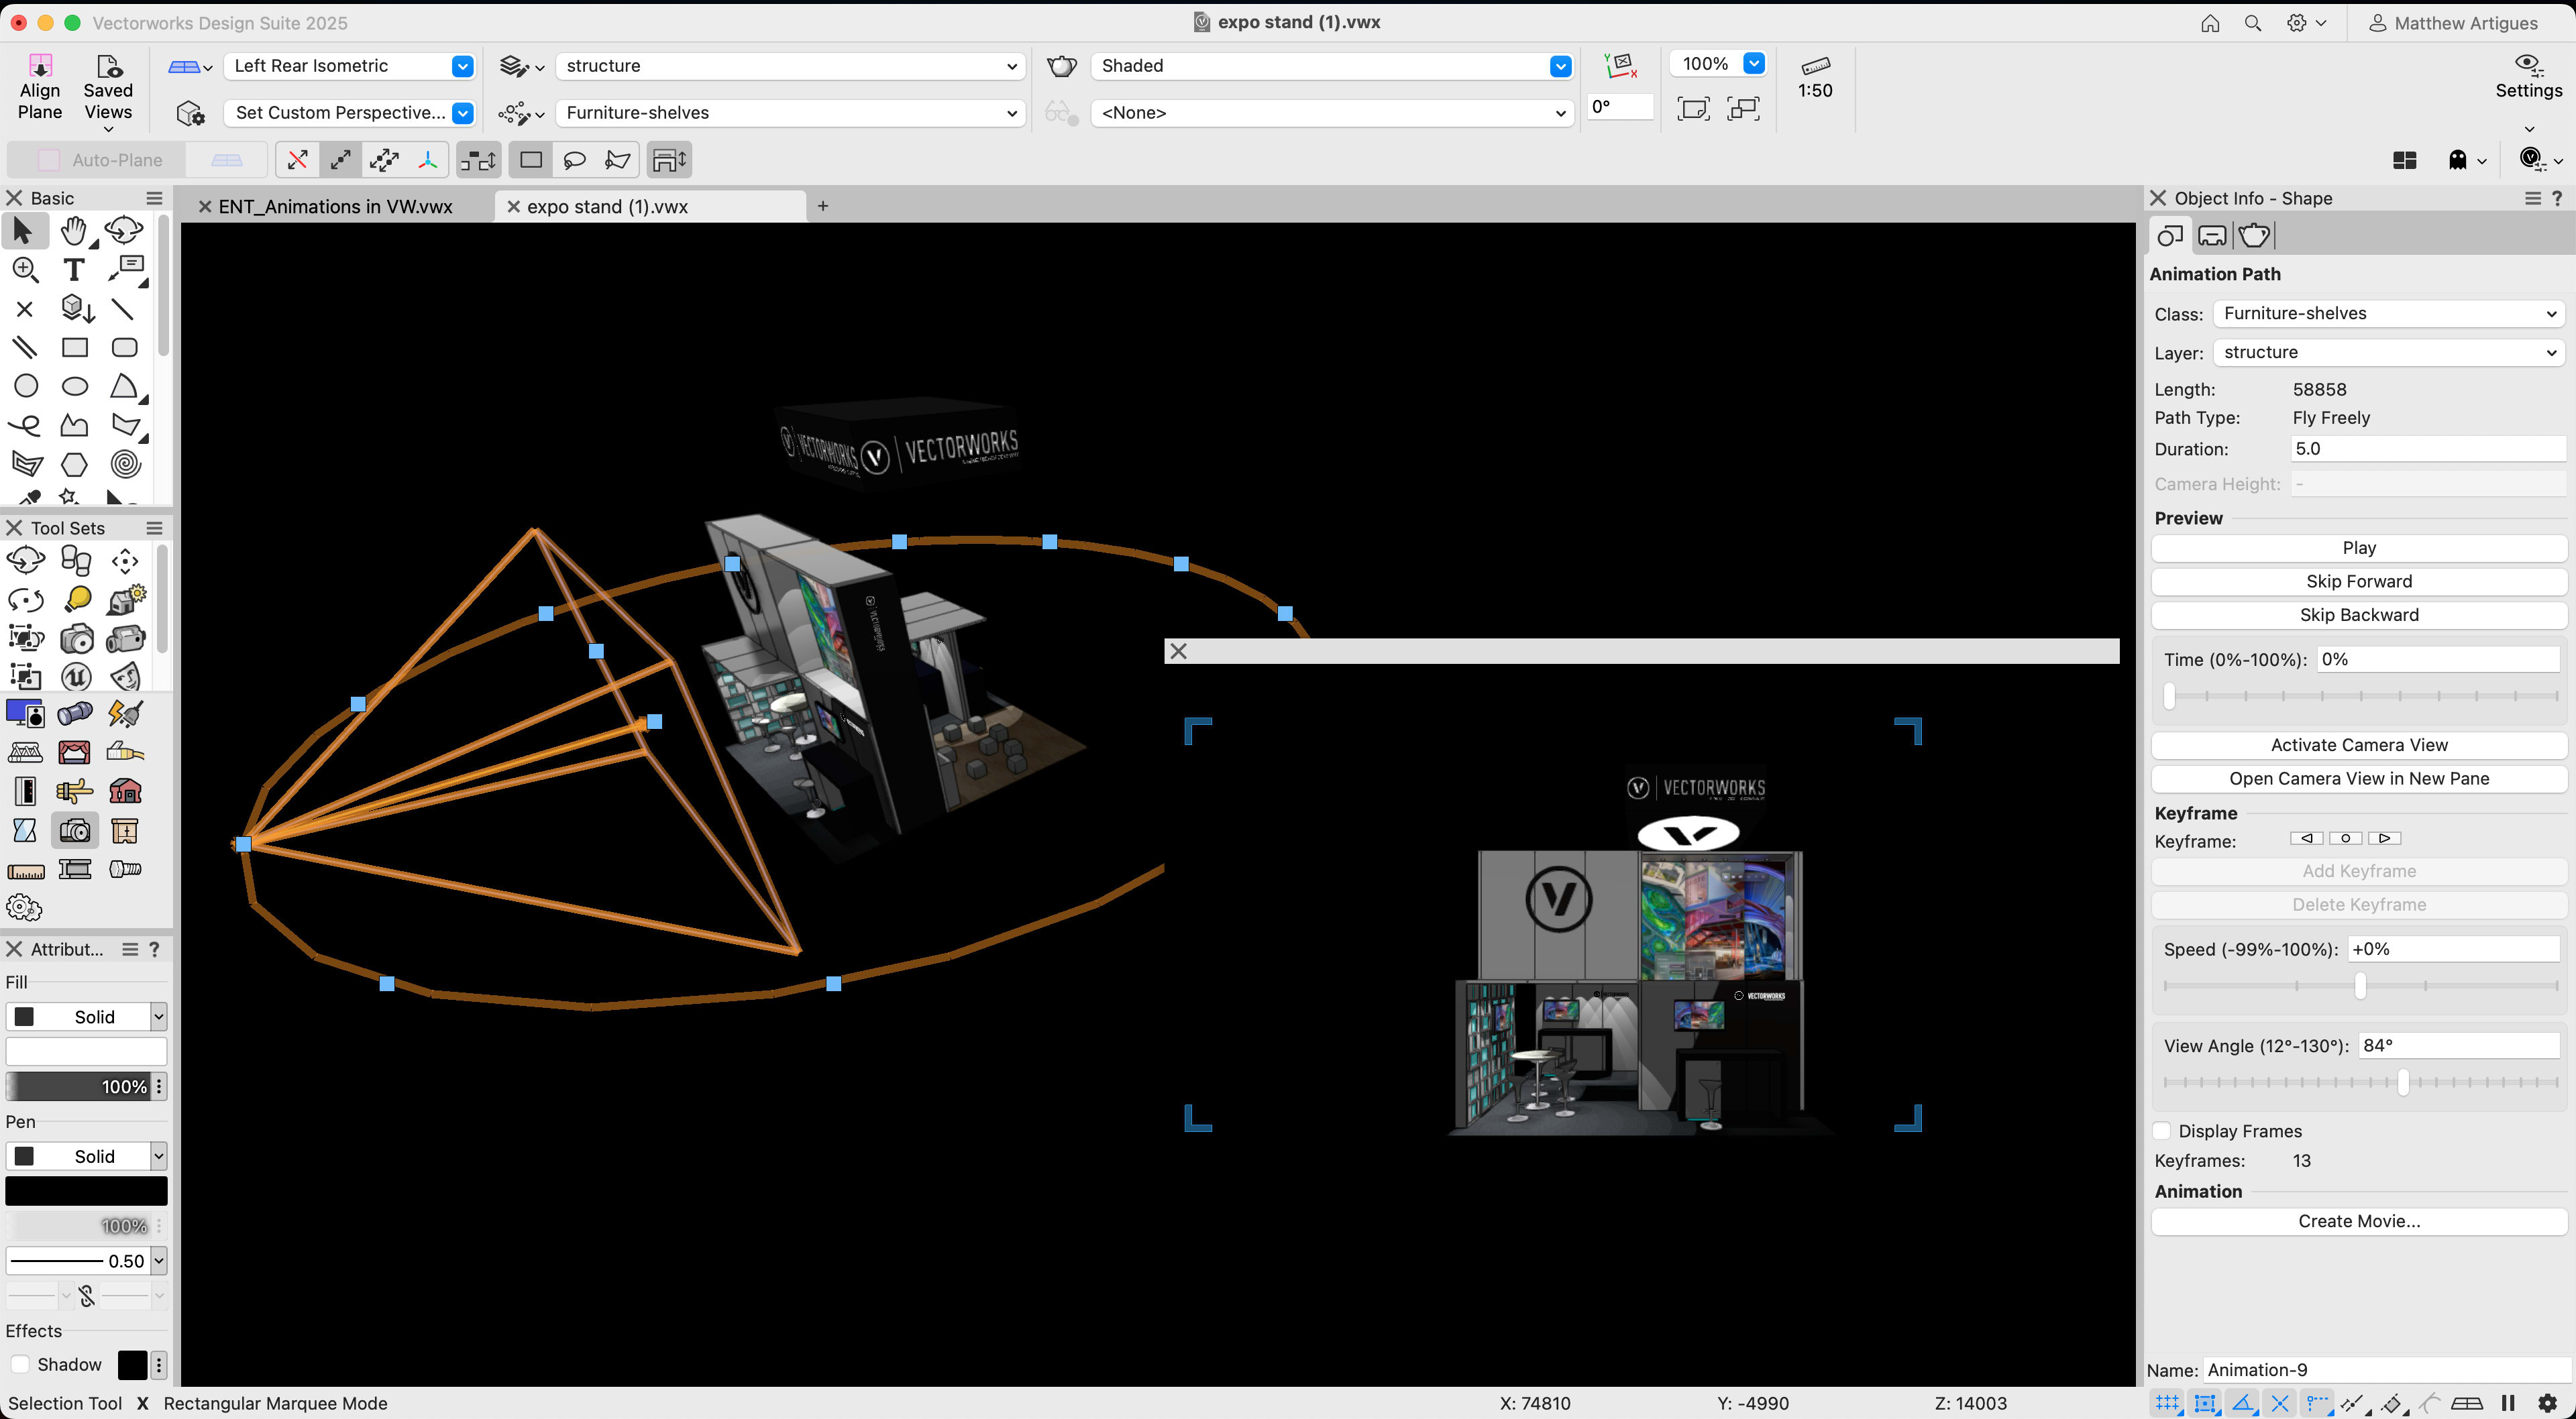Open Saved Views menu icon
This screenshot has height=1419, width=2576.
(108, 67)
